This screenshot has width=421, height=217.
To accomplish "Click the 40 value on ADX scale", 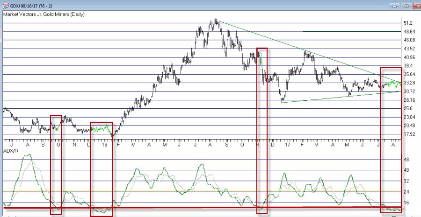I will pos(406,170).
